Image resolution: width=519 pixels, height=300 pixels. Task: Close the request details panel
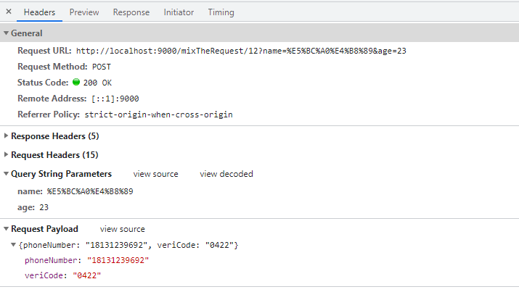pos(9,12)
